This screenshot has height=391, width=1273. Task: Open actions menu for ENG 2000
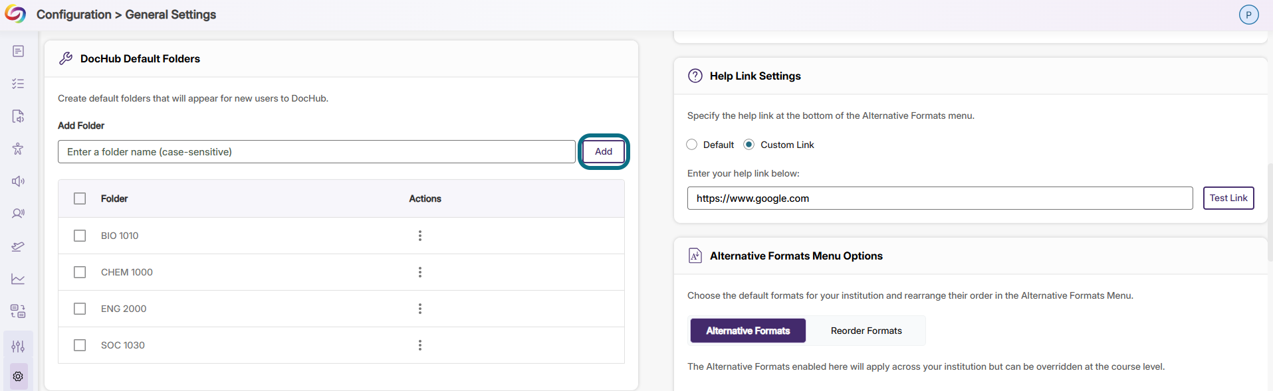(420, 309)
